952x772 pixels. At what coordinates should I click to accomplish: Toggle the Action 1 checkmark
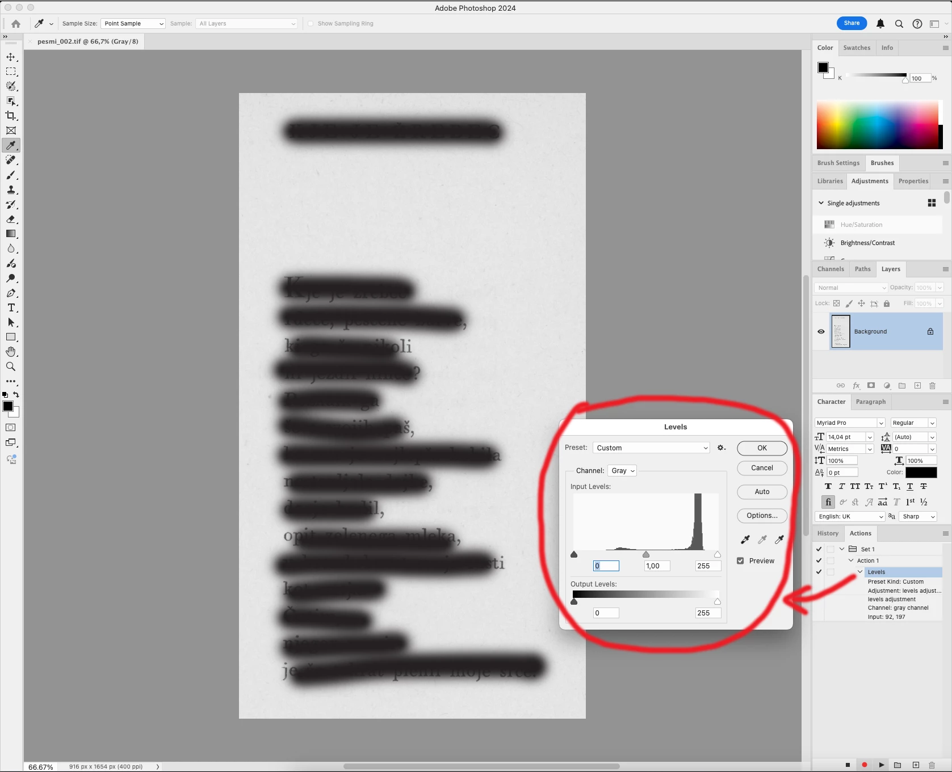tap(819, 560)
